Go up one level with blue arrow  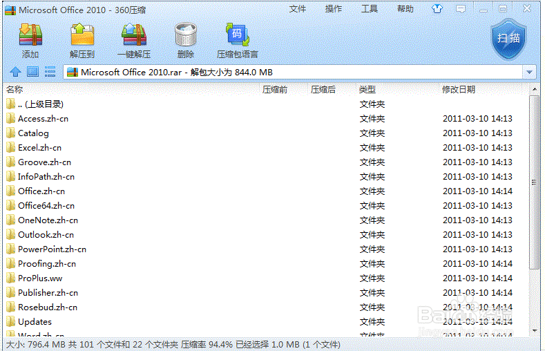point(15,72)
